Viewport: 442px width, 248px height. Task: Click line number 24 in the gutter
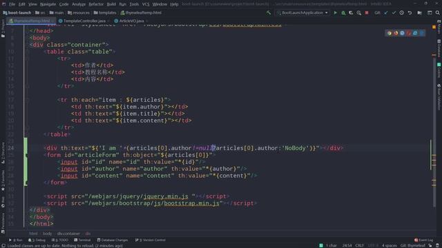point(11,148)
